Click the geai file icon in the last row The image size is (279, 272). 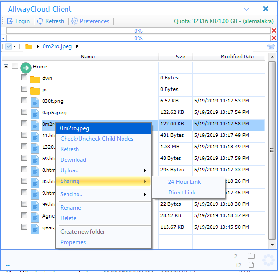click(x=35, y=228)
